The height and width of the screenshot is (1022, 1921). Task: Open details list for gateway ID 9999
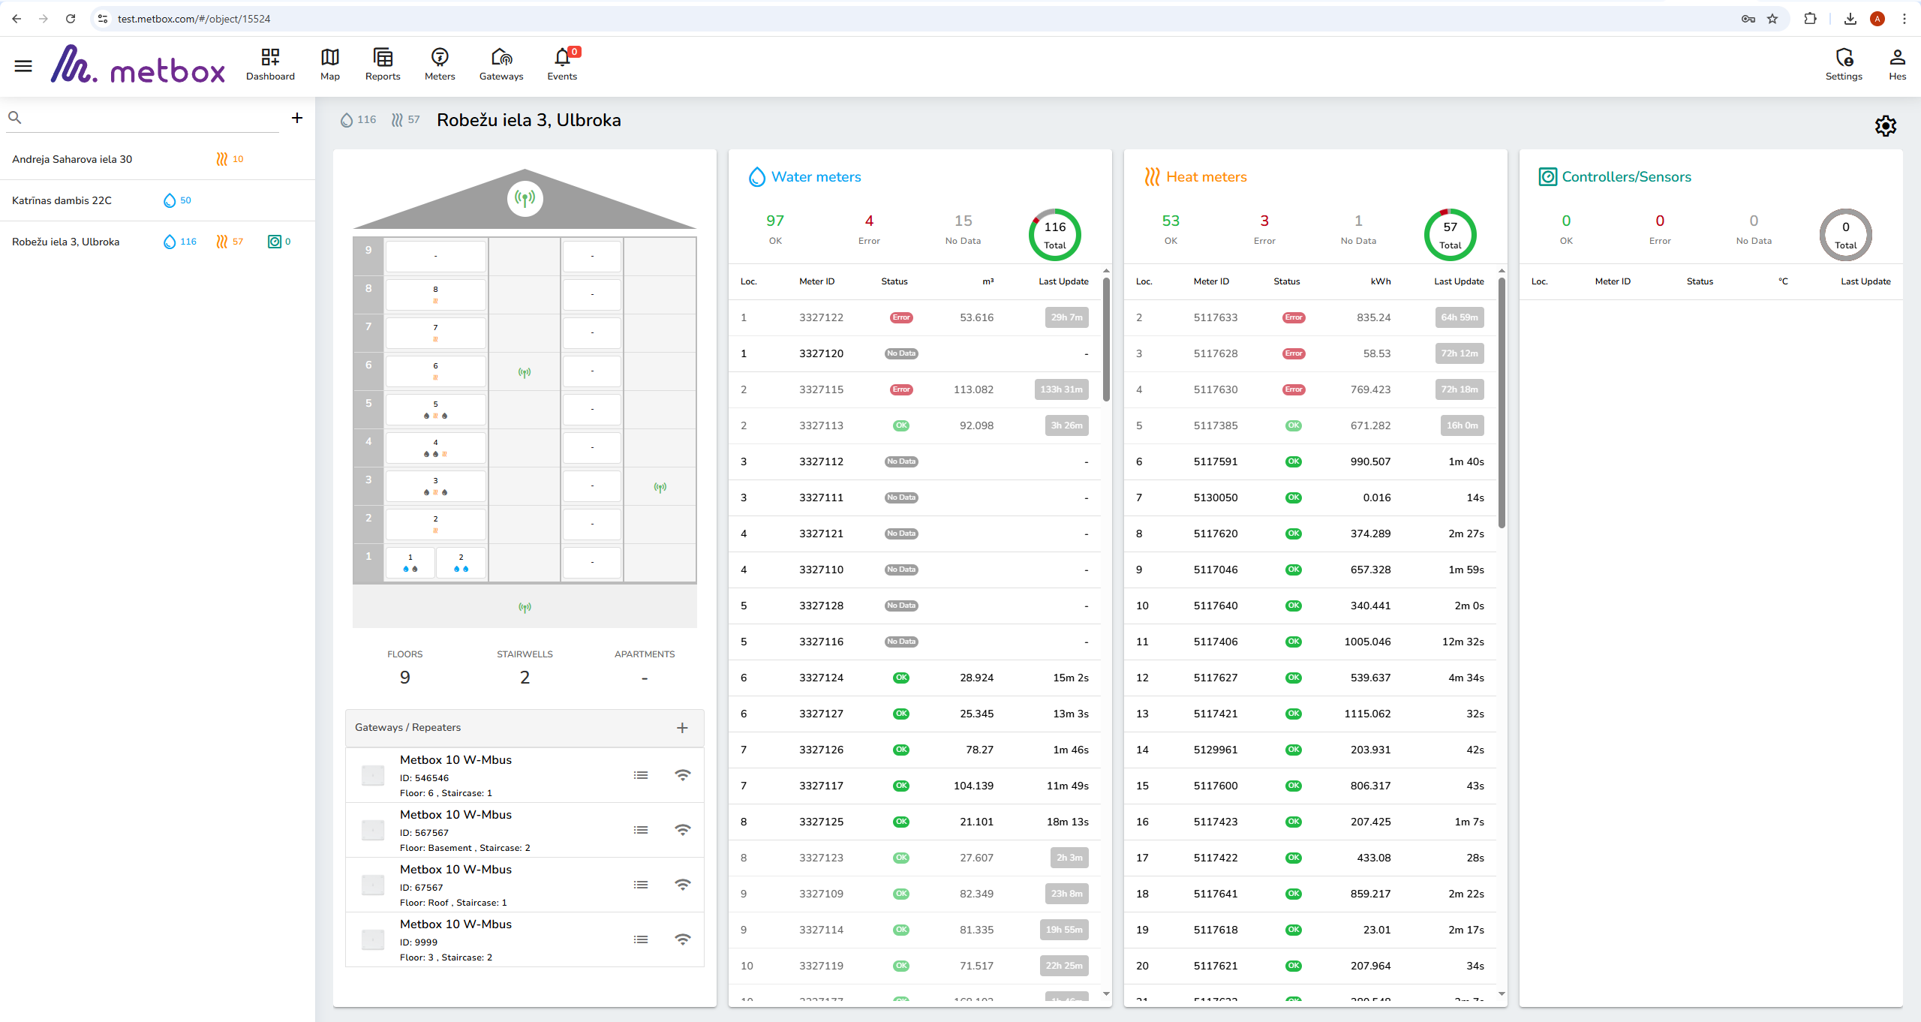(641, 939)
